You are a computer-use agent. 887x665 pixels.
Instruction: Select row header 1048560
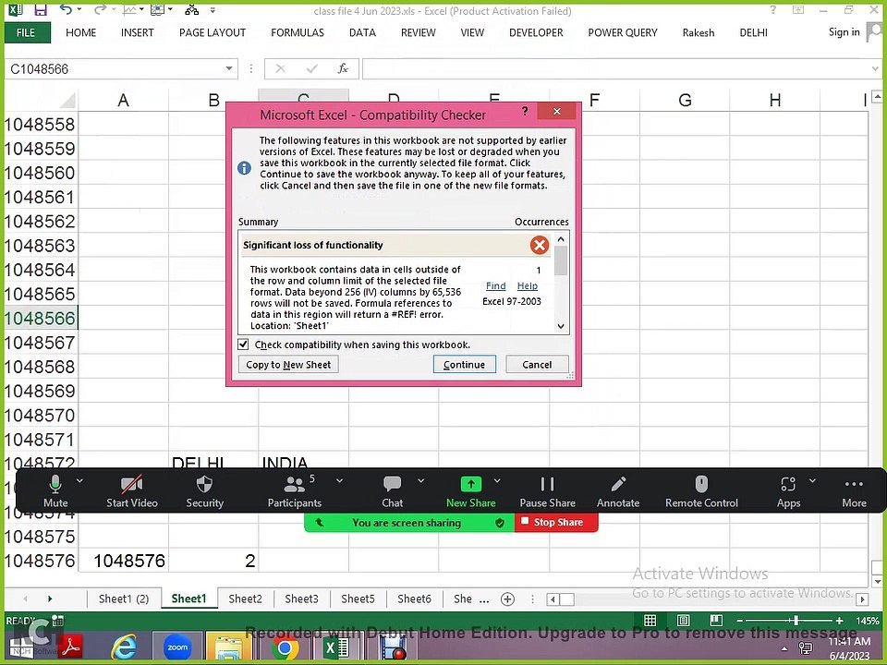(x=40, y=173)
